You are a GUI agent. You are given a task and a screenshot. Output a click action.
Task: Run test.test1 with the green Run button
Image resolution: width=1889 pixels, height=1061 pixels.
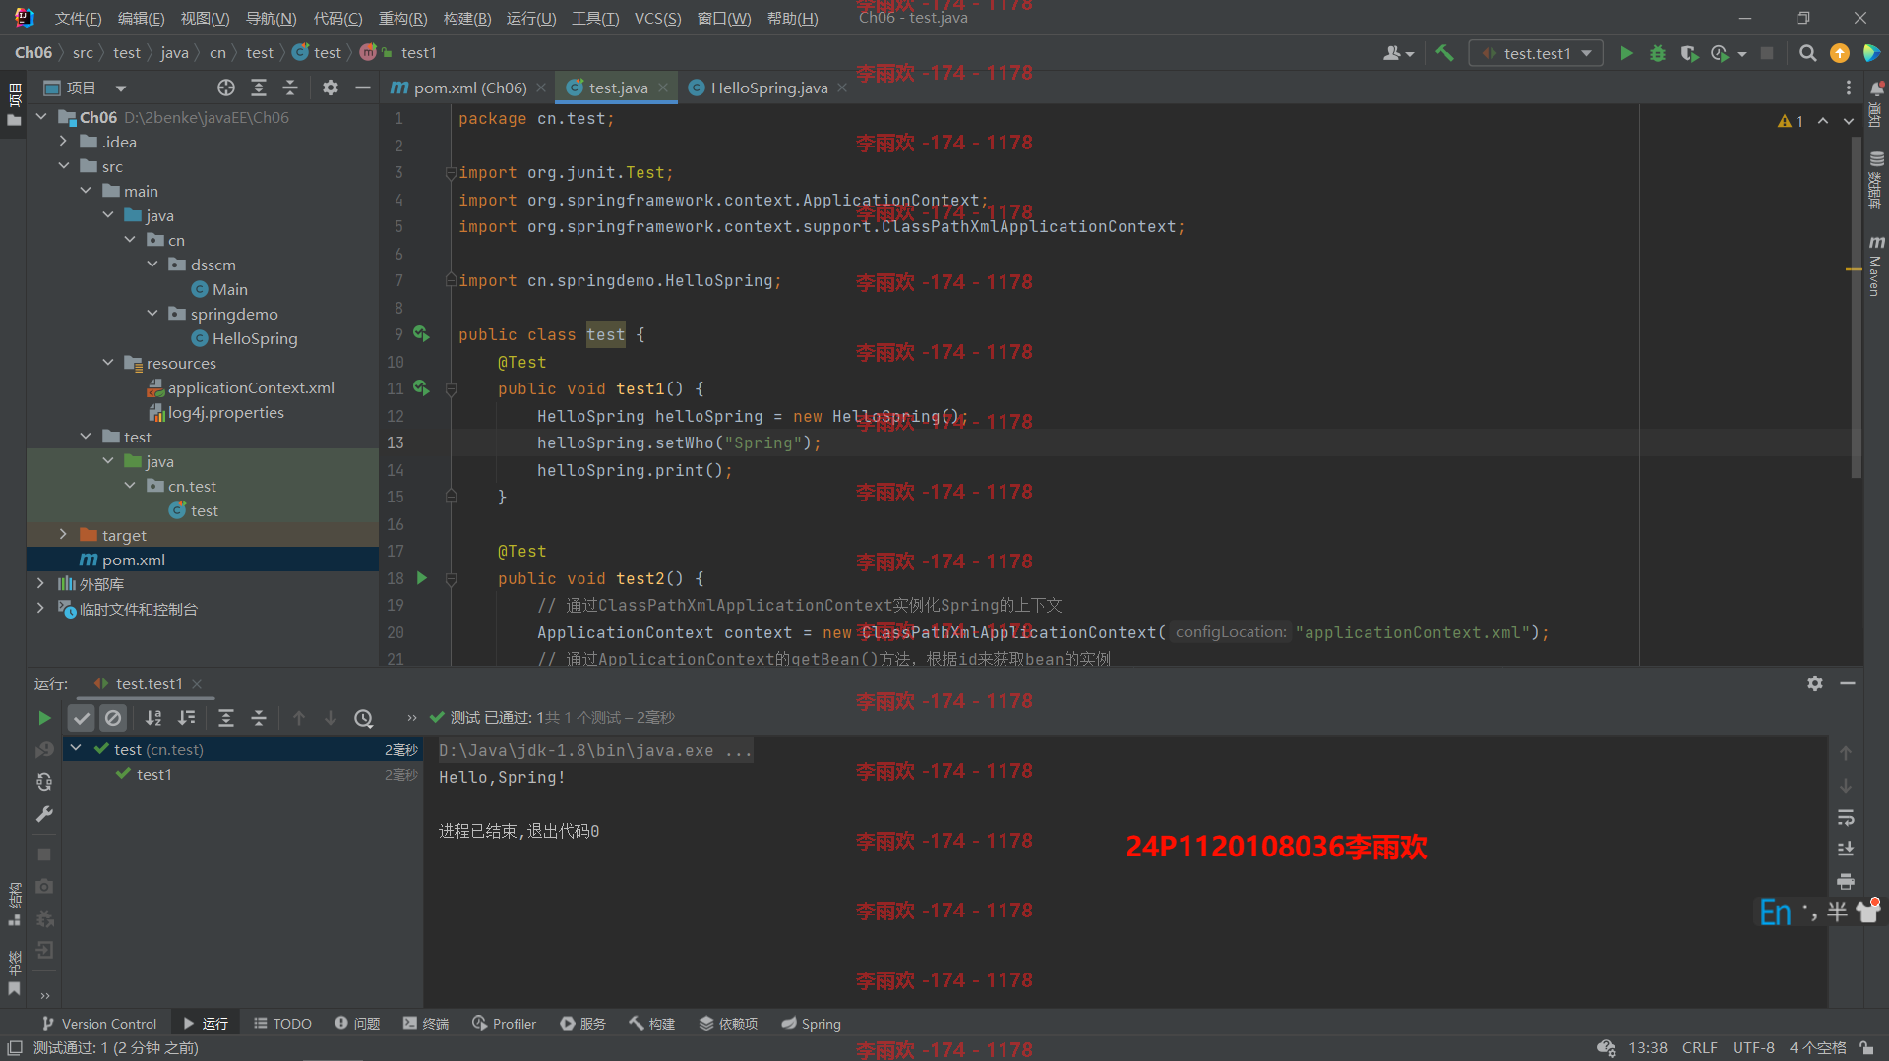pyautogui.click(x=1626, y=53)
